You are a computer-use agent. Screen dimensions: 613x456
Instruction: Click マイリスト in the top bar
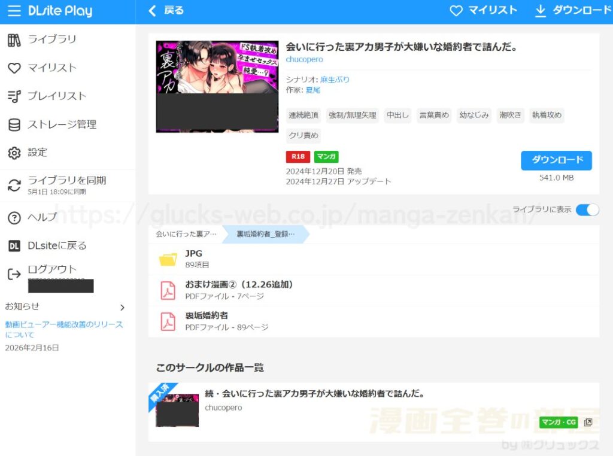493,11
